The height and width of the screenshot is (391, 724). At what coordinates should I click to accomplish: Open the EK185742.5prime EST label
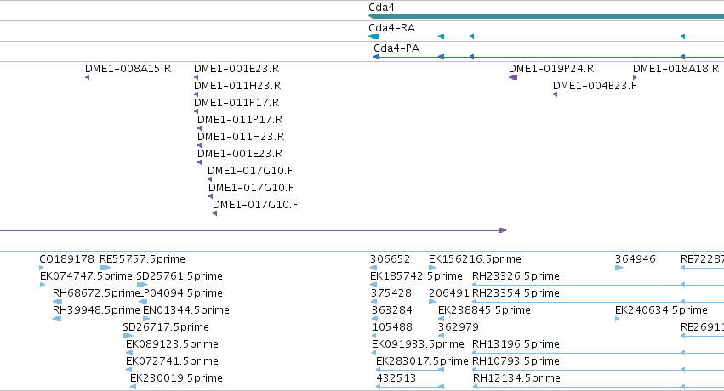coord(417,276)
